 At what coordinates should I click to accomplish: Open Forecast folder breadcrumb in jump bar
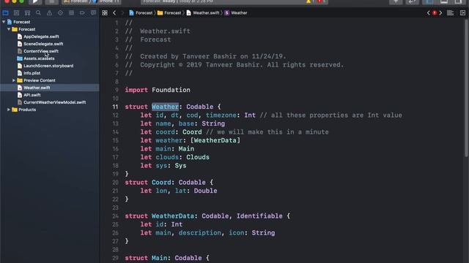(169, 13)
